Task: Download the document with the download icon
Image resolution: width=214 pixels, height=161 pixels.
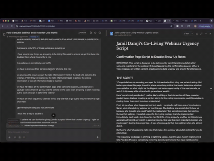Action: [197, 34]
